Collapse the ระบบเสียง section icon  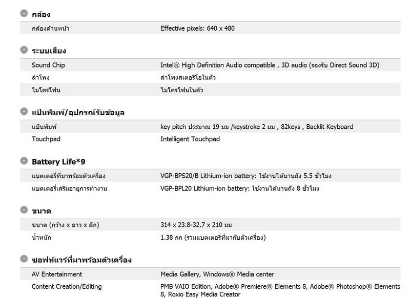[x=24, y=50]
